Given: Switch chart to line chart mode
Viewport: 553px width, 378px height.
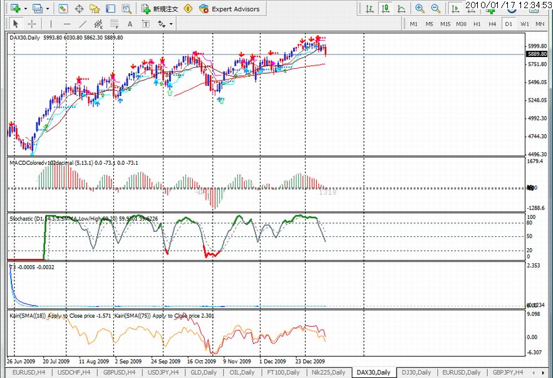Looking at the screenshot, I should 401,9.
